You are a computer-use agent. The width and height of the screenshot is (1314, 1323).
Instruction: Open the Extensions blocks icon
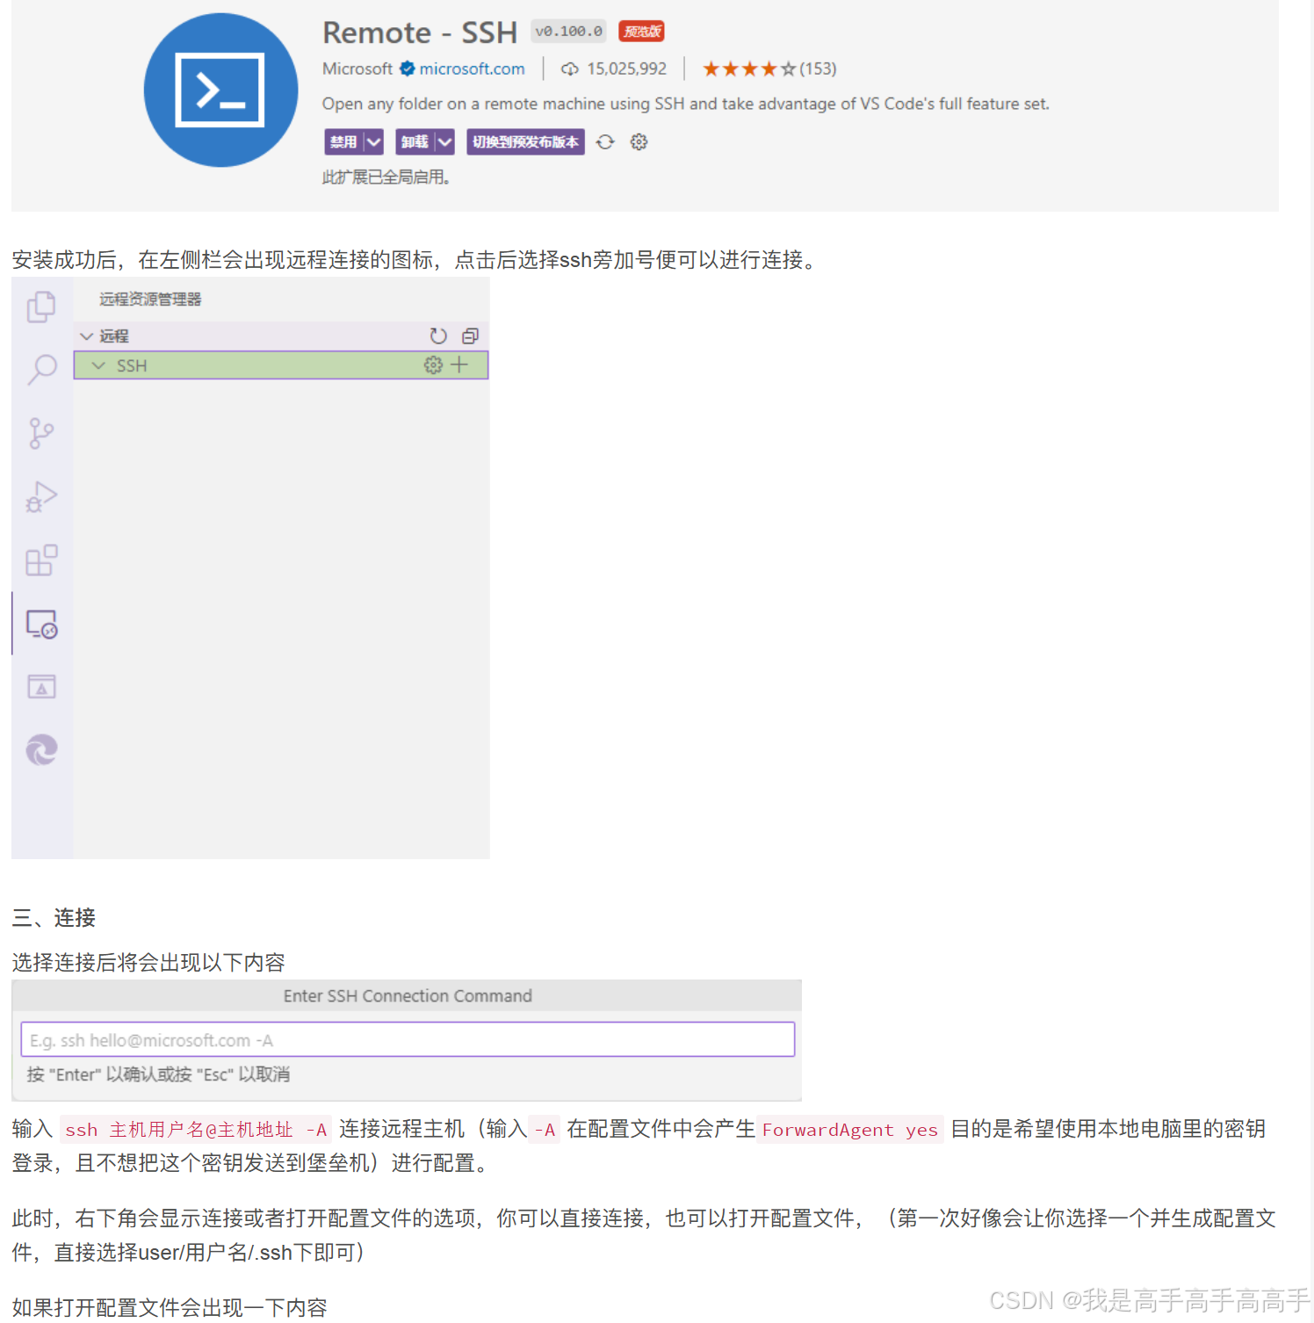[x=41, y=560]
